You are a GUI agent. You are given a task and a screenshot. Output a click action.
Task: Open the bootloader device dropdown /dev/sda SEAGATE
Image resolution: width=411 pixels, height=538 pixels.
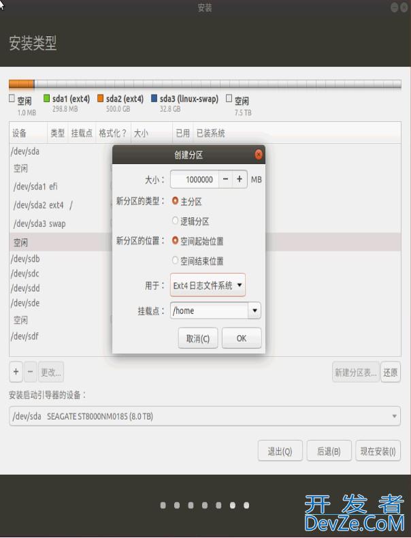[205, 416]
